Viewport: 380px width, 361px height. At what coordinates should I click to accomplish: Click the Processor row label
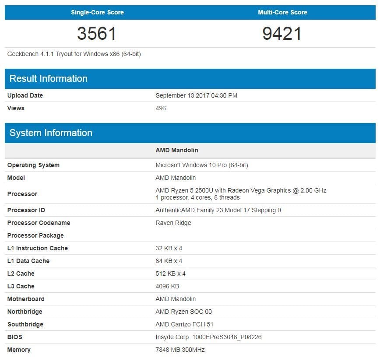click(22, 194)
